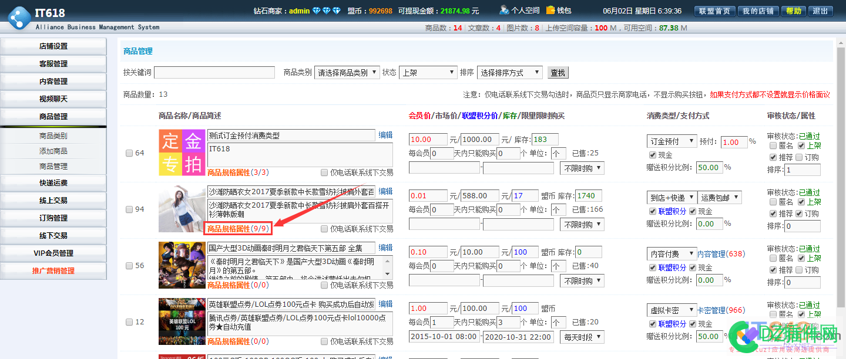The image size is (846, 359).
Task: Open 订金预付 consumption type dropdown
Action: [672, 141]
